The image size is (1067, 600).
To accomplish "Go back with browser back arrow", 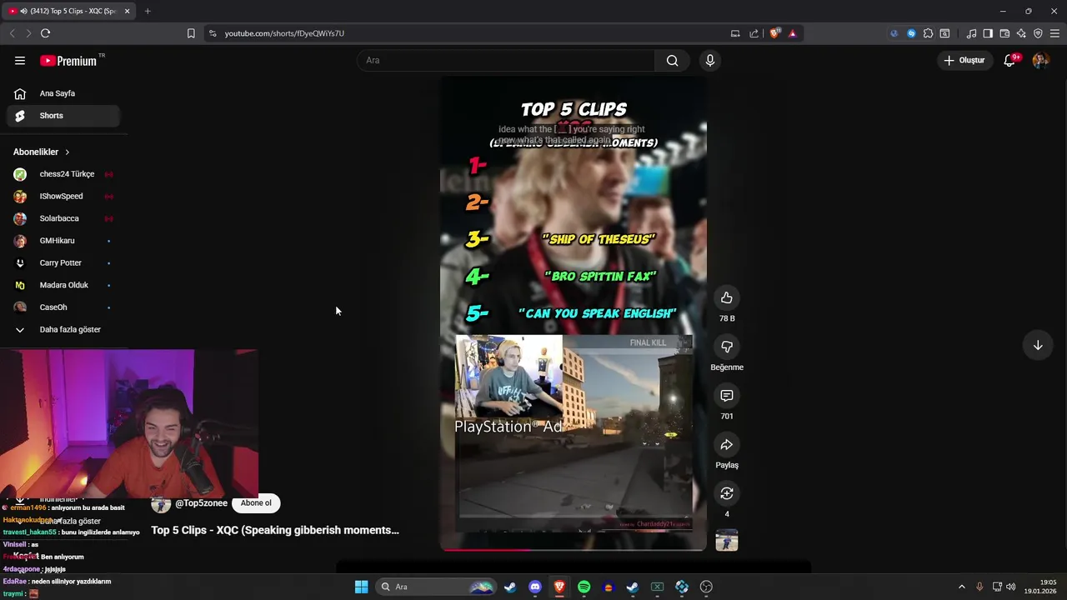I will coord(13,33).
